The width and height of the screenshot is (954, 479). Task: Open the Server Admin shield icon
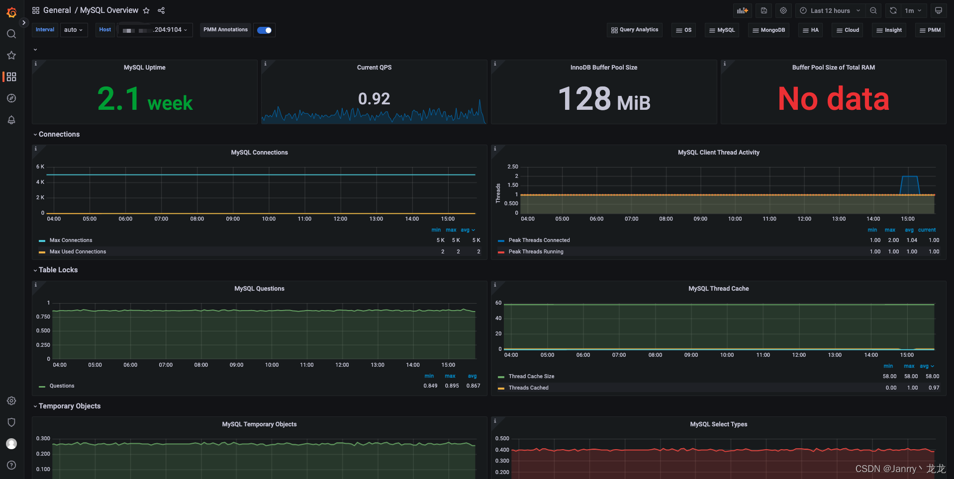click(11, 422)
